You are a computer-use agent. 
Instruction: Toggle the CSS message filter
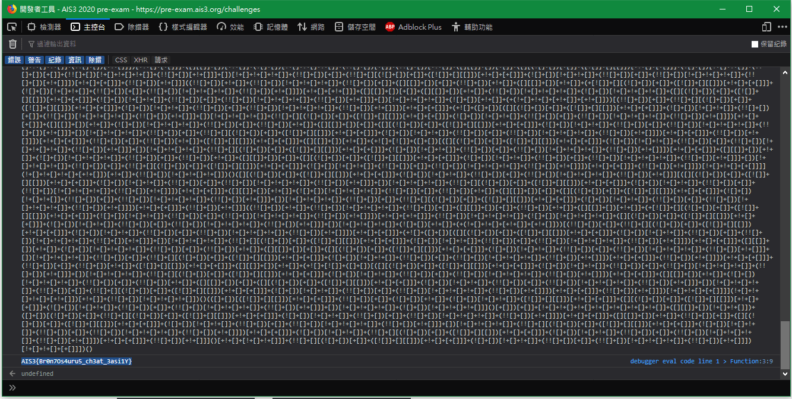pyautogui.click(x=121, y=59)
